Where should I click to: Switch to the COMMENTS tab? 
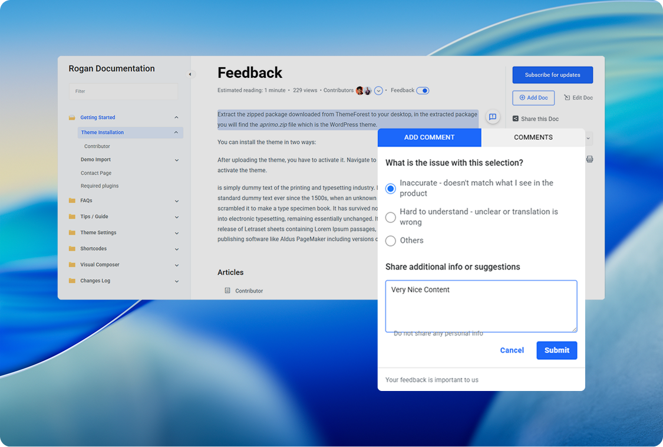tap(533, 137)
